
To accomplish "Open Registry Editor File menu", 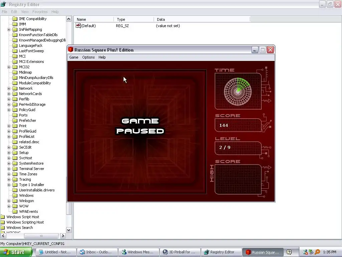I will click(4, 12).
